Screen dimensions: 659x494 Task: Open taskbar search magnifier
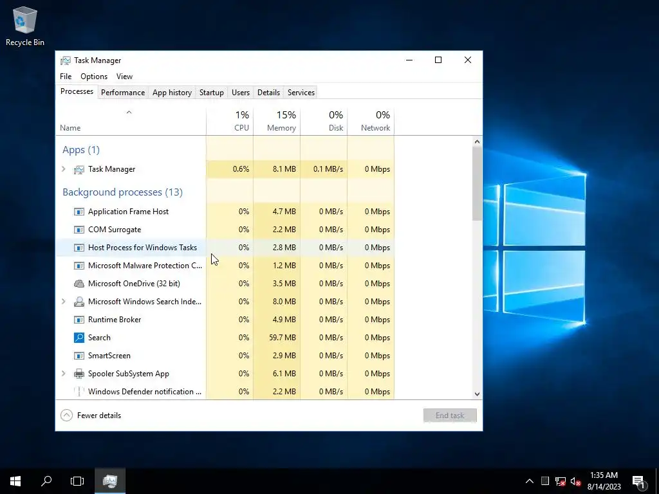(46, 481)
